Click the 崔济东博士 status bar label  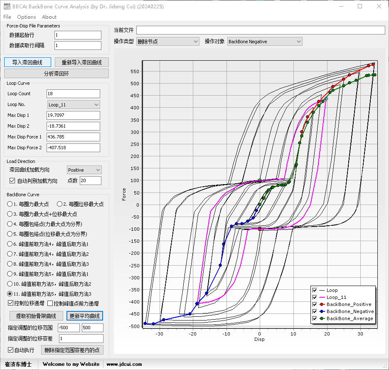pyautogui.click(x=18, y=364)
